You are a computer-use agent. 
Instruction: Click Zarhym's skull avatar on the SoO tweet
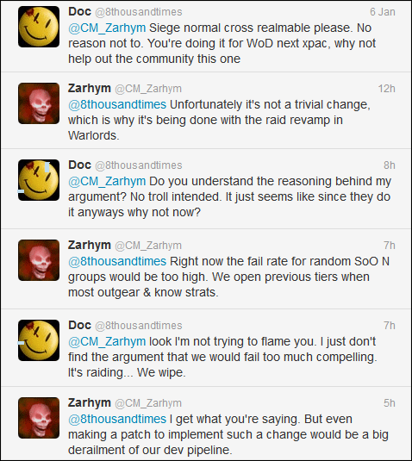[39, 260]
